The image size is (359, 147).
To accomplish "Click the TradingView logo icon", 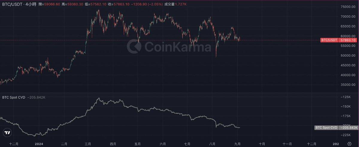I will point(7,133).
